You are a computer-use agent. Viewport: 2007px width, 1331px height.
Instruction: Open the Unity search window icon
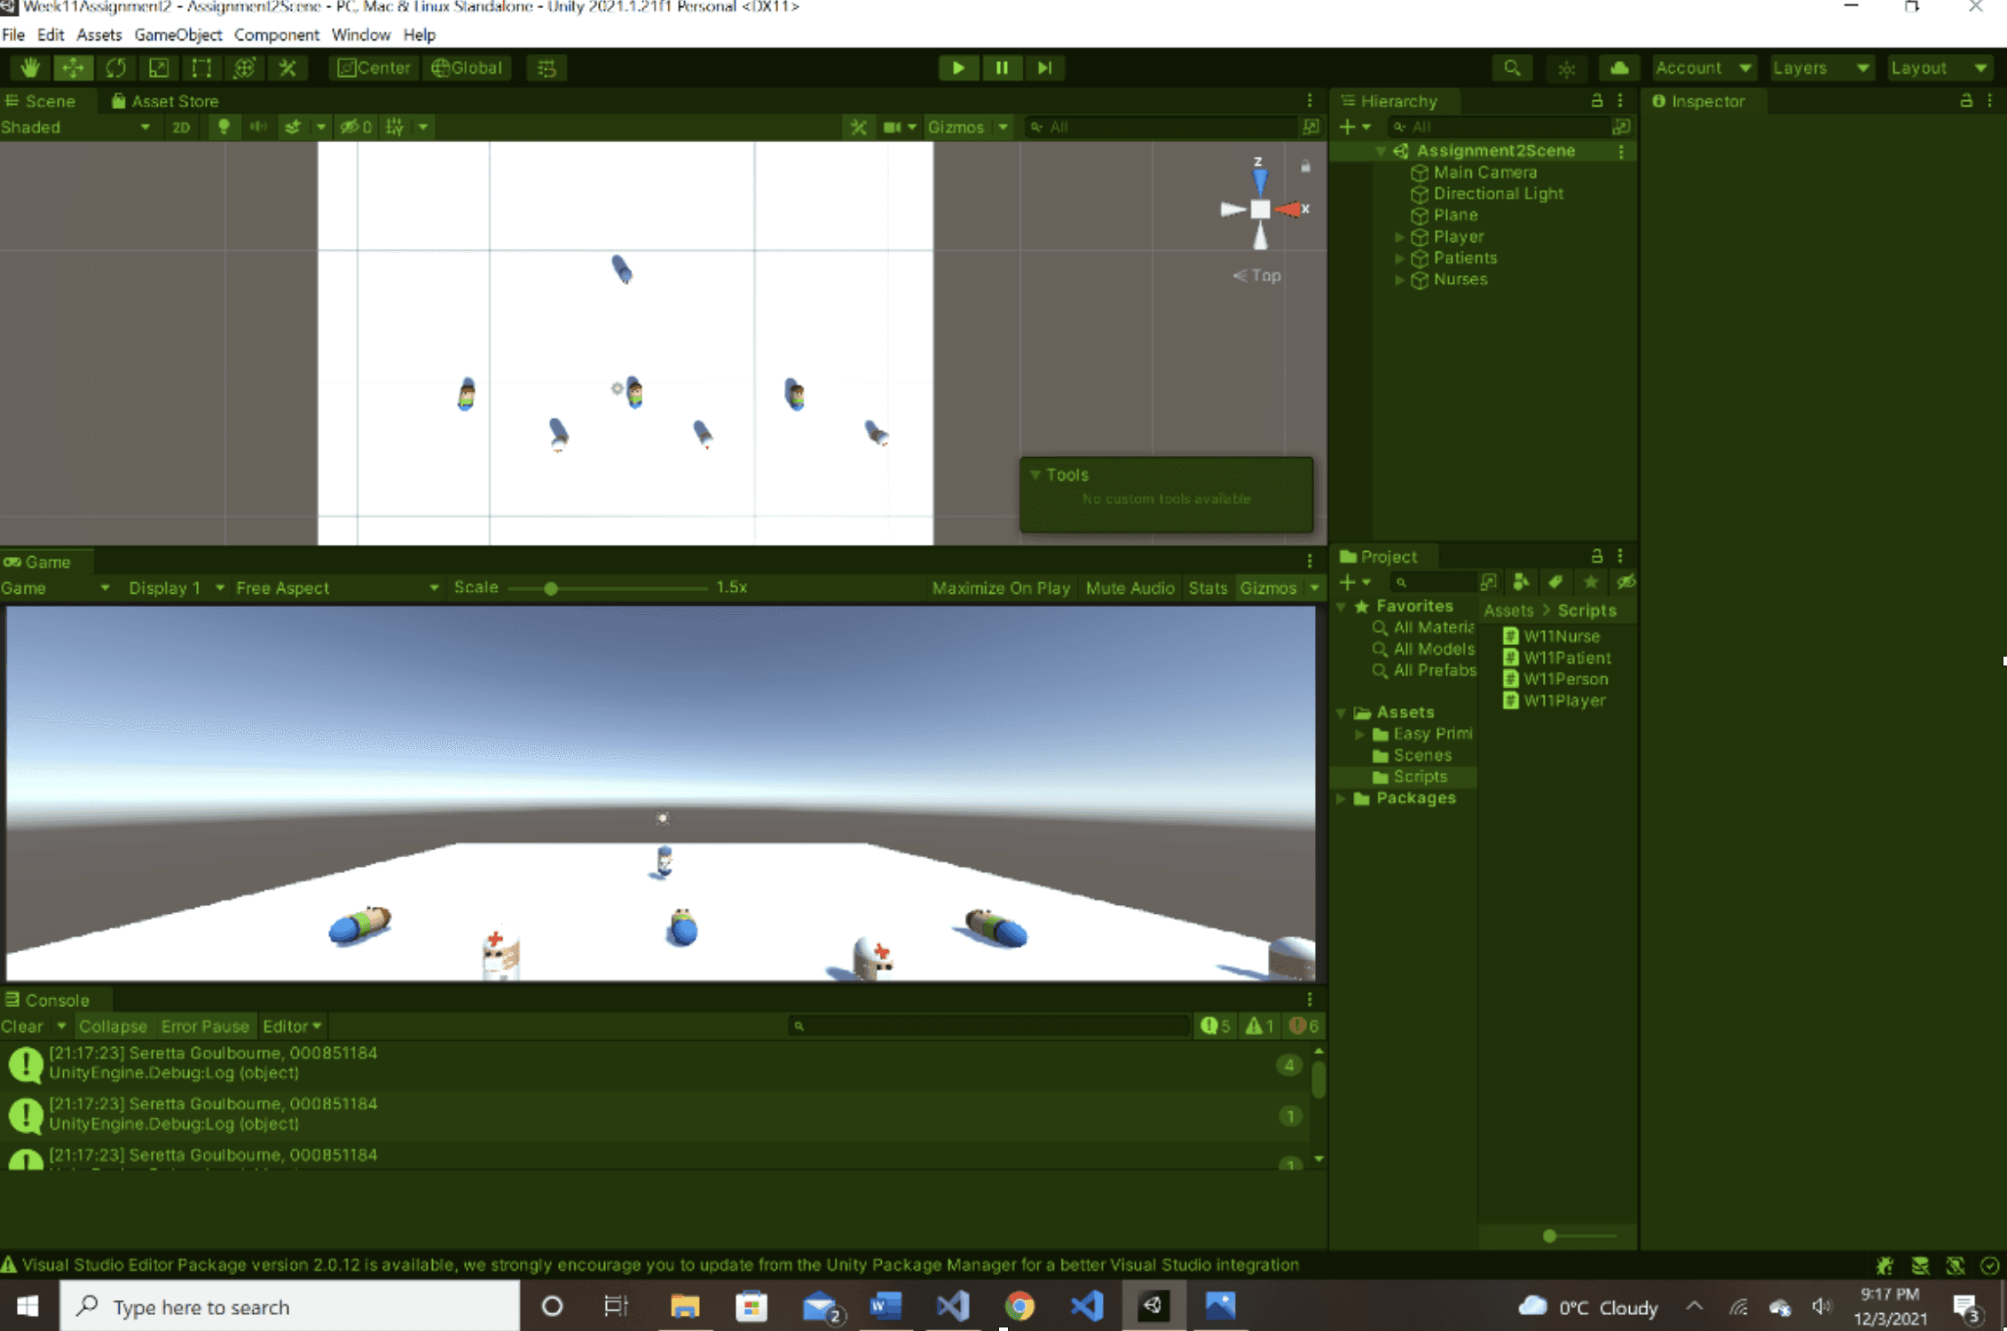click(x=1512, y=67)
